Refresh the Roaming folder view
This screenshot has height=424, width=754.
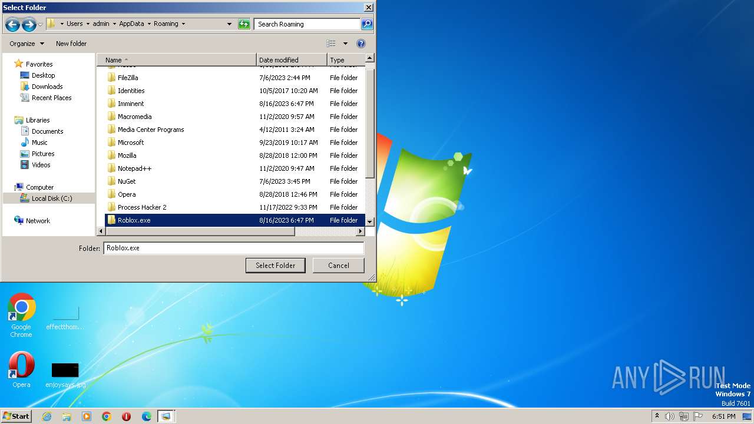click(244, 24)
